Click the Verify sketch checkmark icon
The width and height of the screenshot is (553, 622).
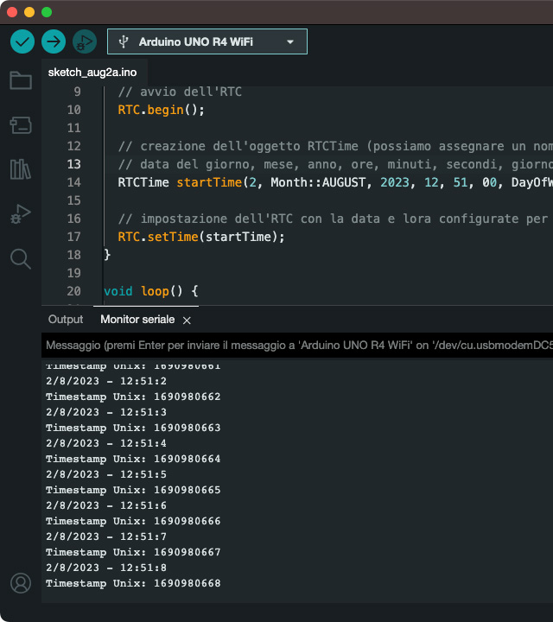tap(22, 41)
